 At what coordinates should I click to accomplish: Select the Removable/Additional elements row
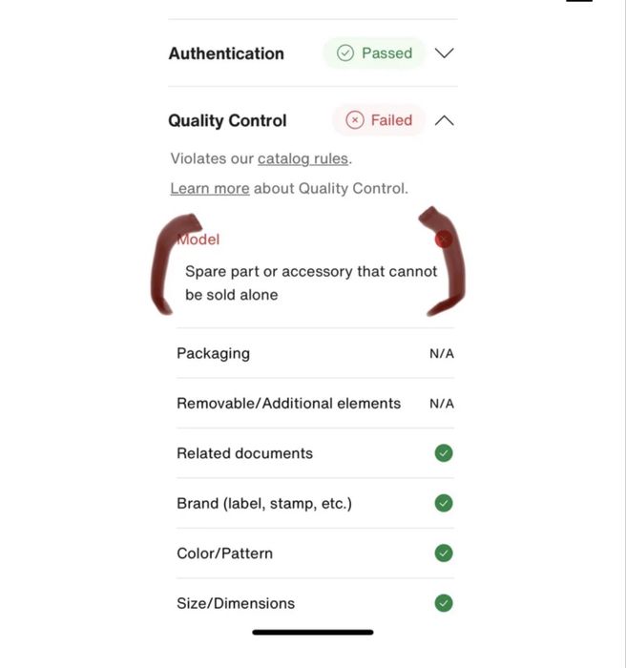point(288,404)
